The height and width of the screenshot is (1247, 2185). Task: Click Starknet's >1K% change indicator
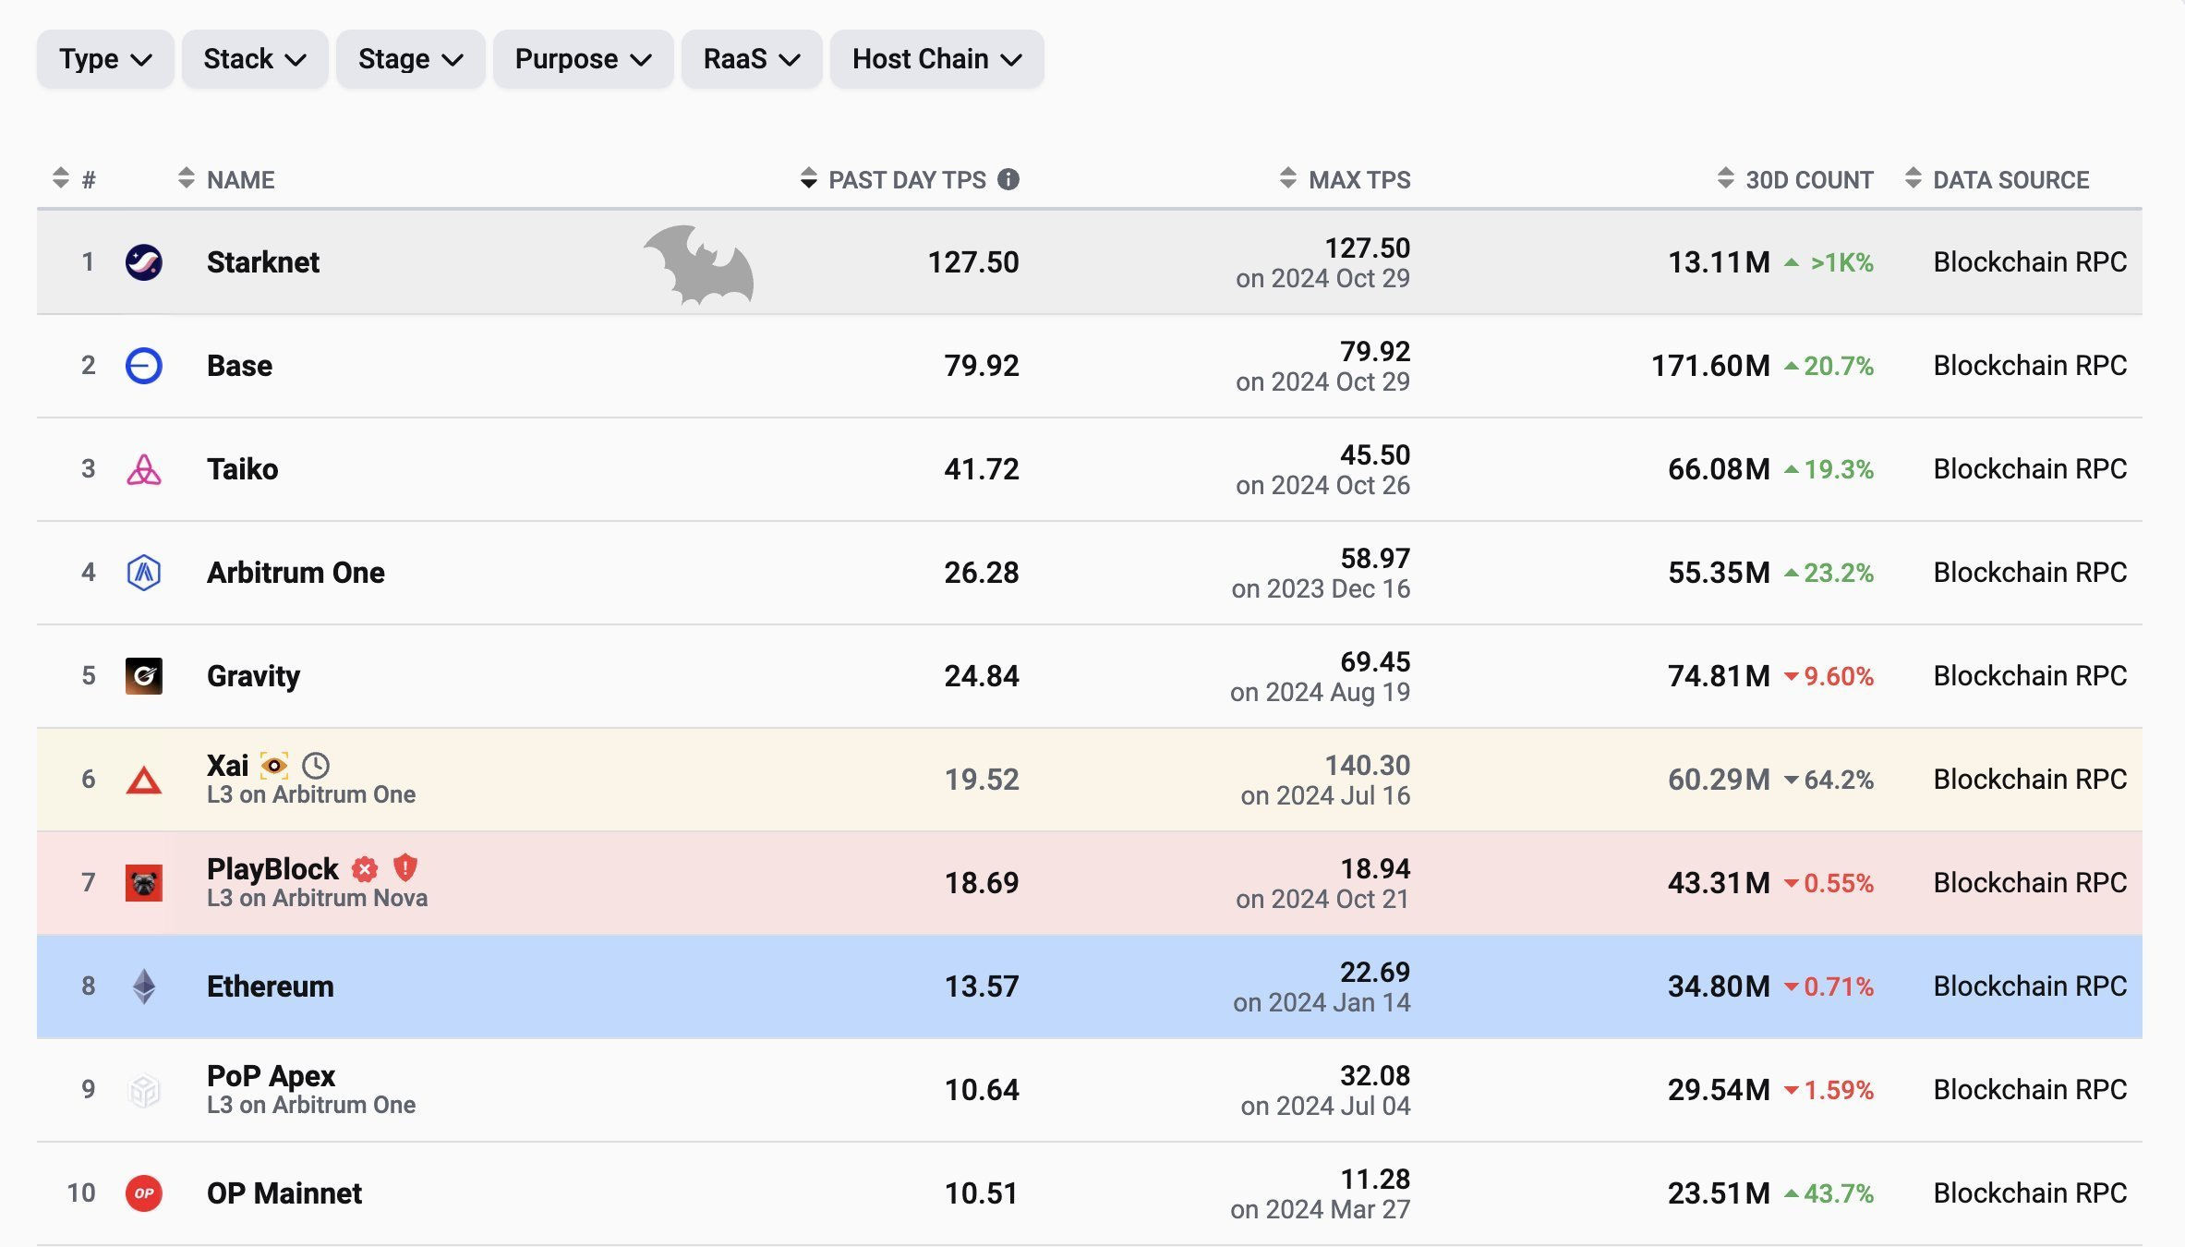1829,262
